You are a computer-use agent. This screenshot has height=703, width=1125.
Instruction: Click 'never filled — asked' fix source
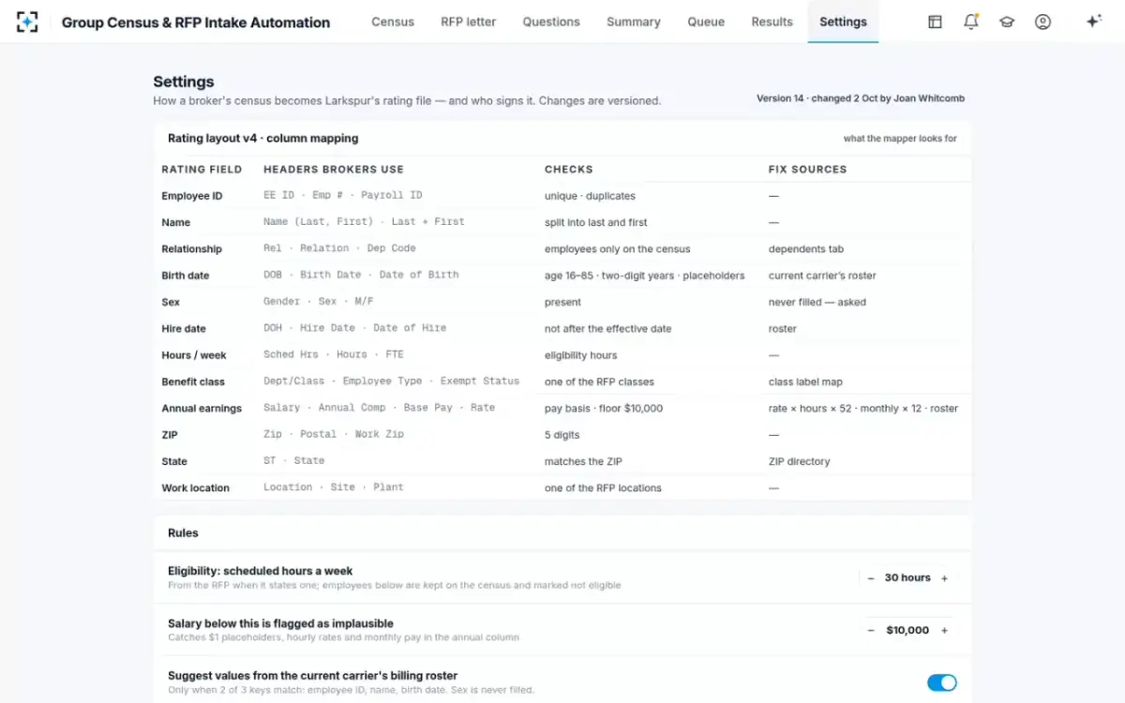coord(817,302)
